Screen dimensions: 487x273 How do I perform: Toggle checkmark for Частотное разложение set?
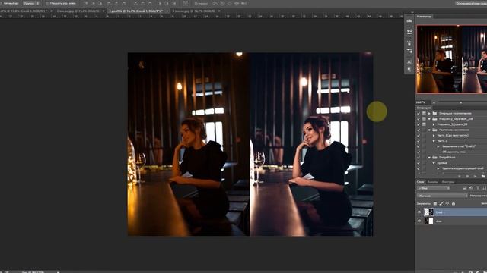[x=419, y=130]
